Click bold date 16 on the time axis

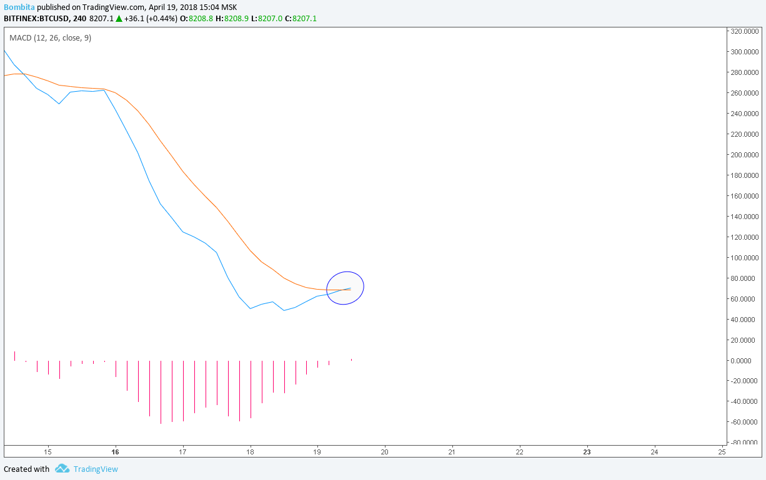115,451
